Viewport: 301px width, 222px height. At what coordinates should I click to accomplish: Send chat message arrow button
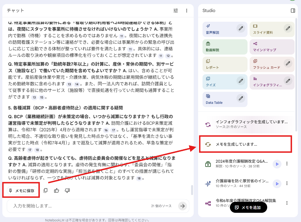click(183, 206)
